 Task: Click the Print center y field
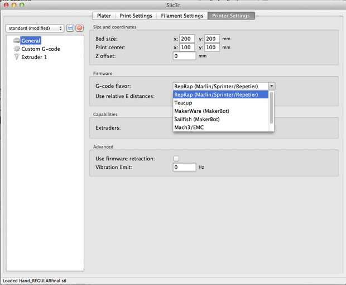coord(212,47)
